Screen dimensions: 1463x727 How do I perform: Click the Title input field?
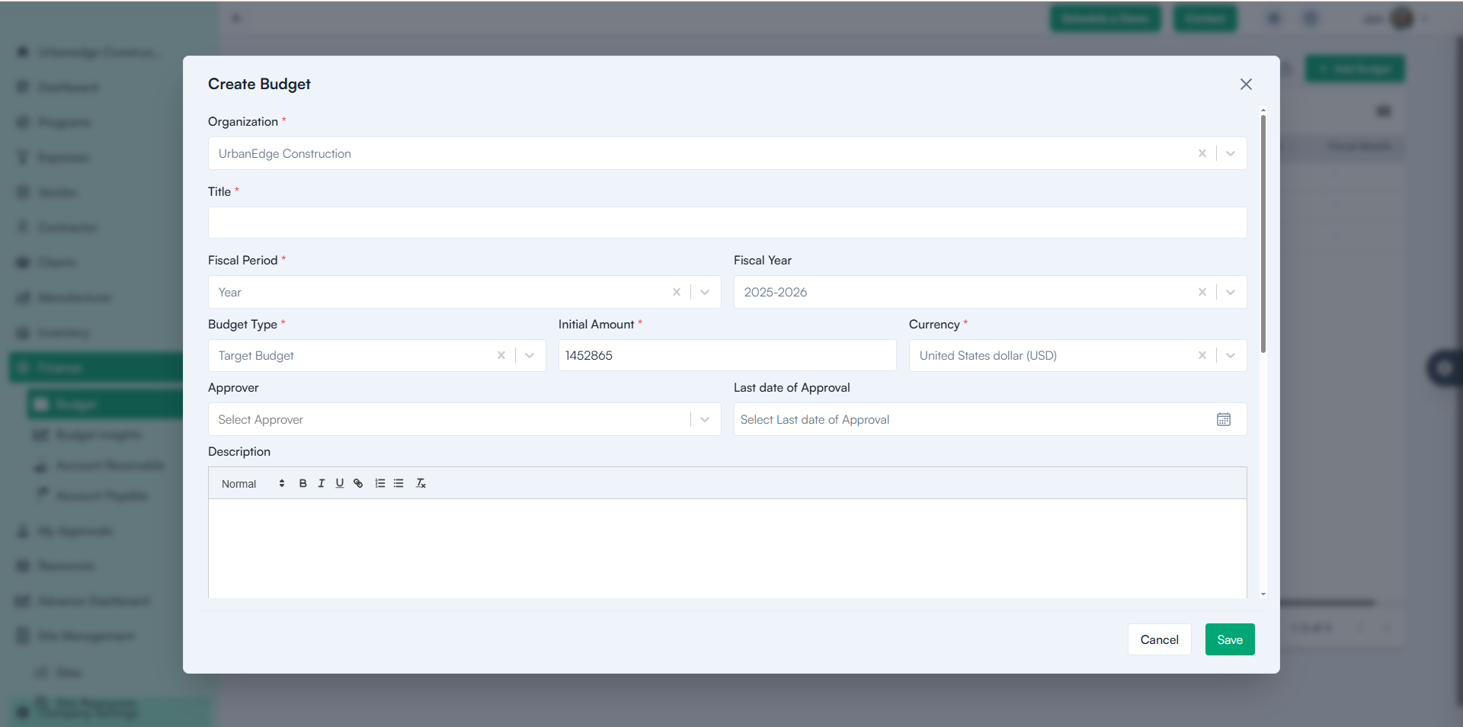(727, 223)
